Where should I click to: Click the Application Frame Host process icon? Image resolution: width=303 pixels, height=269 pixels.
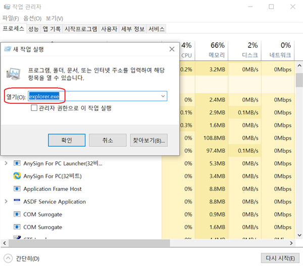pos(17,188)
